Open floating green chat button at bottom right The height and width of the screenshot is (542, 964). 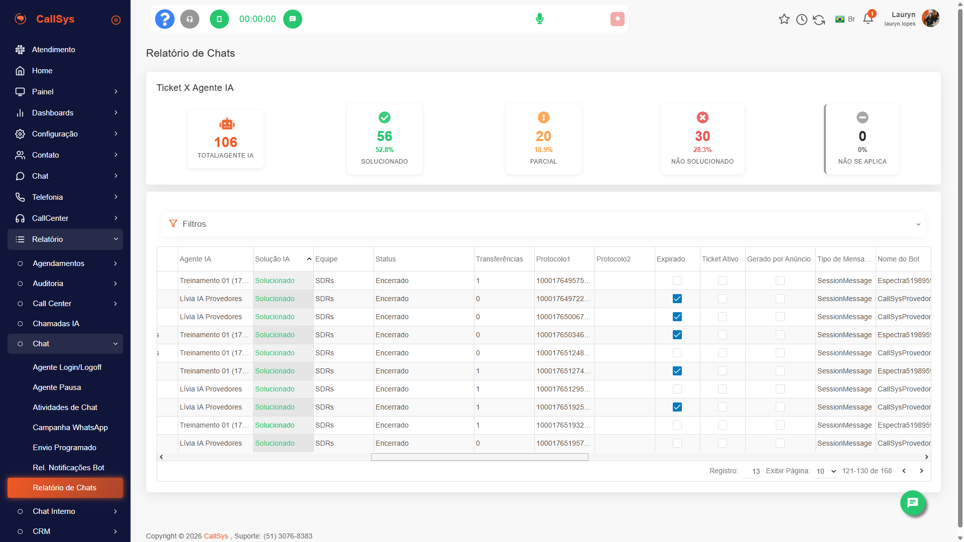tap(913, 503)
